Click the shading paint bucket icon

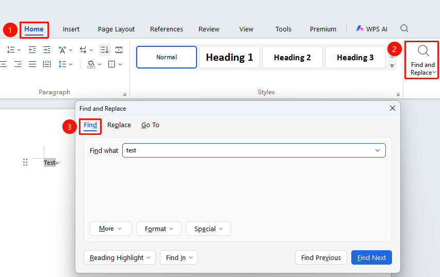[x=91, y=64]
